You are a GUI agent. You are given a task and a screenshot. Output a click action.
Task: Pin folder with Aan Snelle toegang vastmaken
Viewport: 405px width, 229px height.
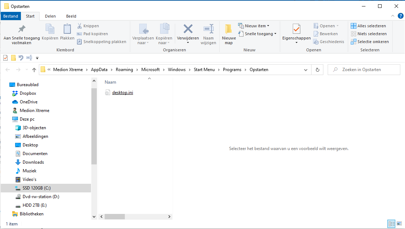click(22, 34)
